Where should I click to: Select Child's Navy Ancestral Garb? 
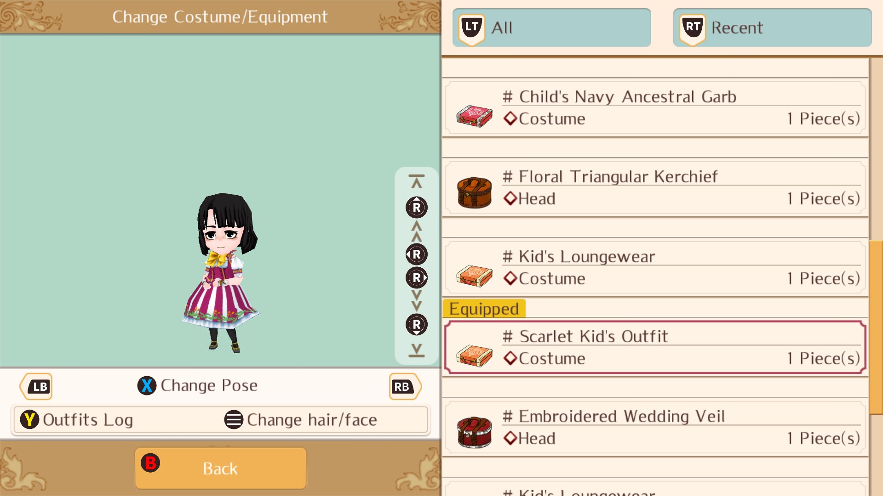coord(655,107)
